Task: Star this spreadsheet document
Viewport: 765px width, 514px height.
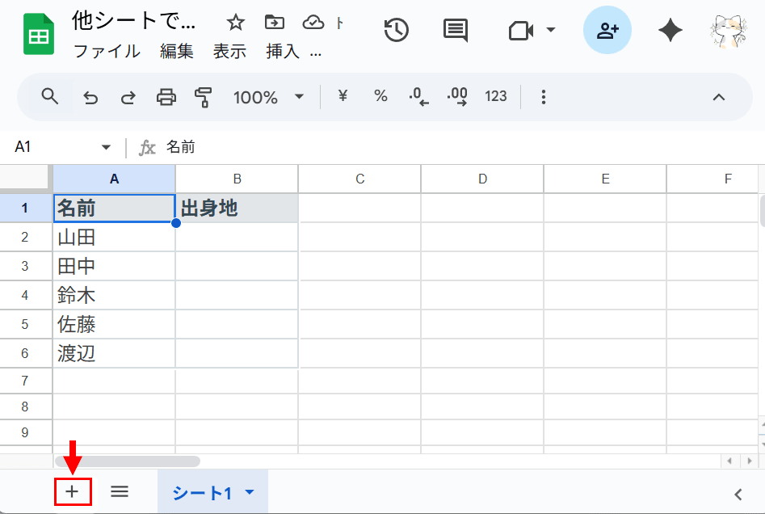Action: [x=235, y=22]
